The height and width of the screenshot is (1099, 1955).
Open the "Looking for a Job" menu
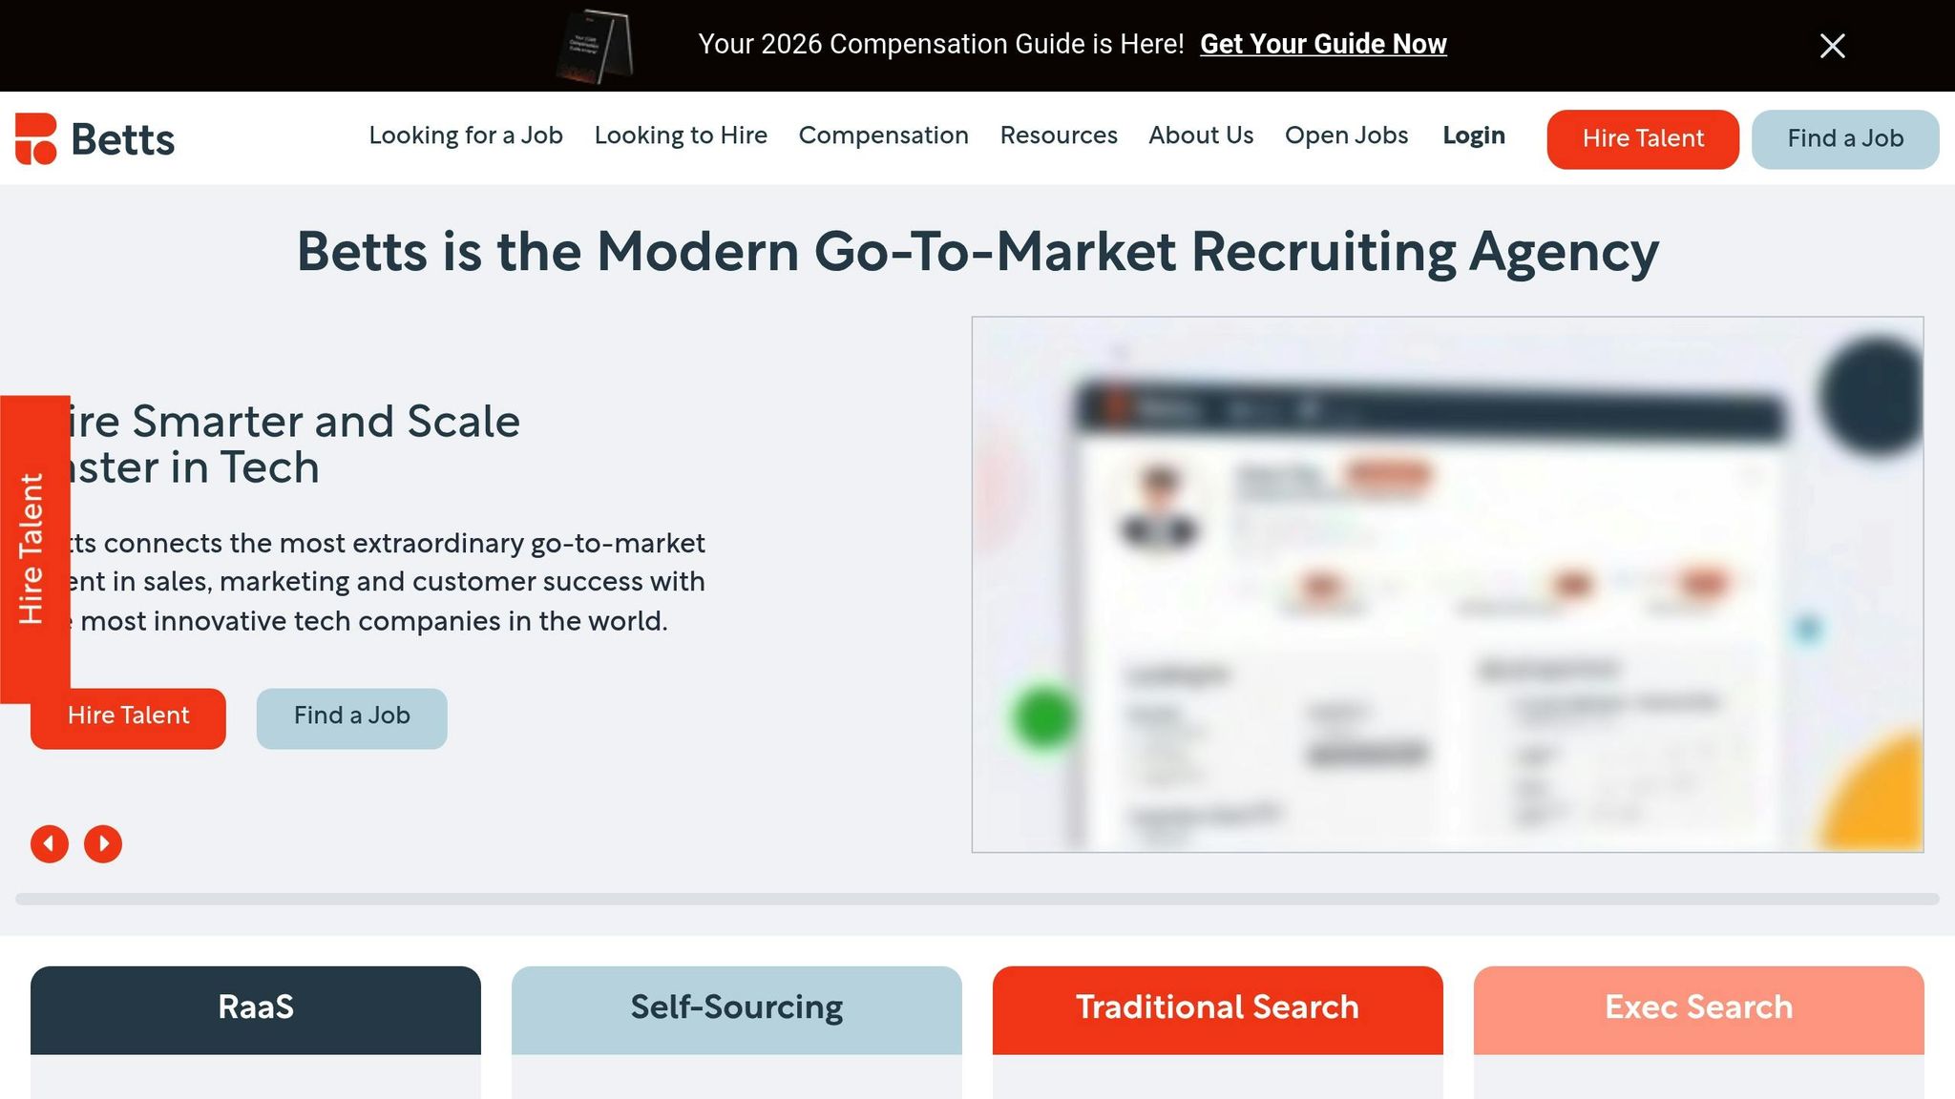465,136
